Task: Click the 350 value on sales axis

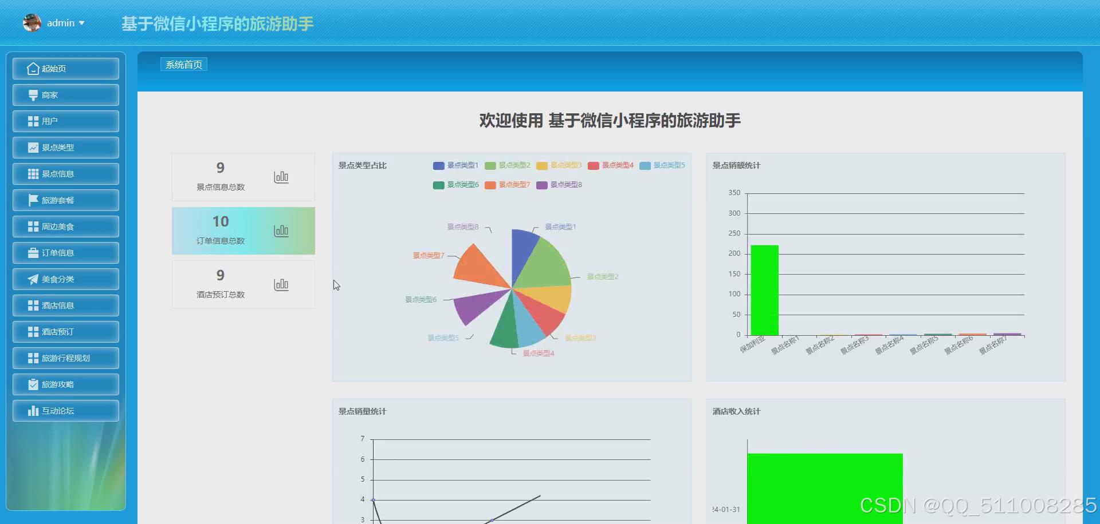Action: point(734,193)
